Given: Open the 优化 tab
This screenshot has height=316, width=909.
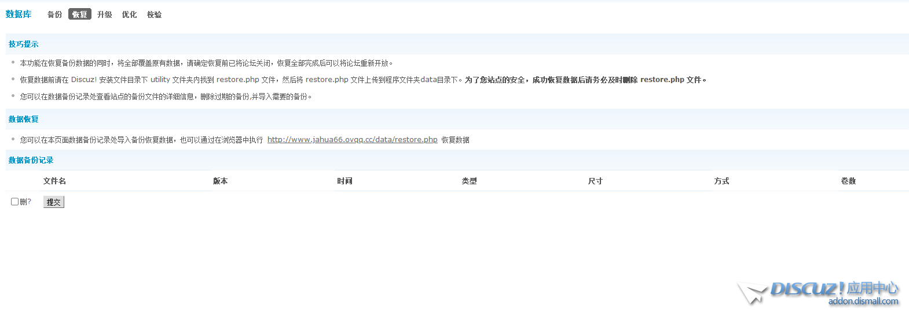Looking at the screenshot, I should tap(130, 14).
